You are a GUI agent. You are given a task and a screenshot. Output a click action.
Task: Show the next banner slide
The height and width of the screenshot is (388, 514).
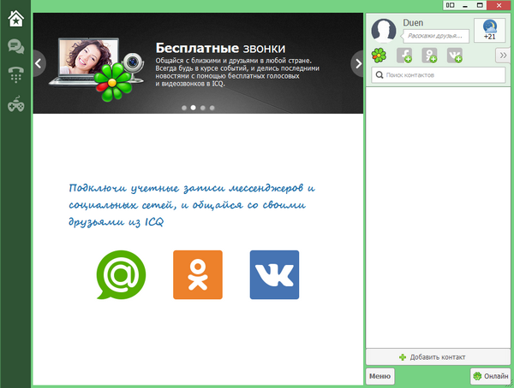pos(358,62)
